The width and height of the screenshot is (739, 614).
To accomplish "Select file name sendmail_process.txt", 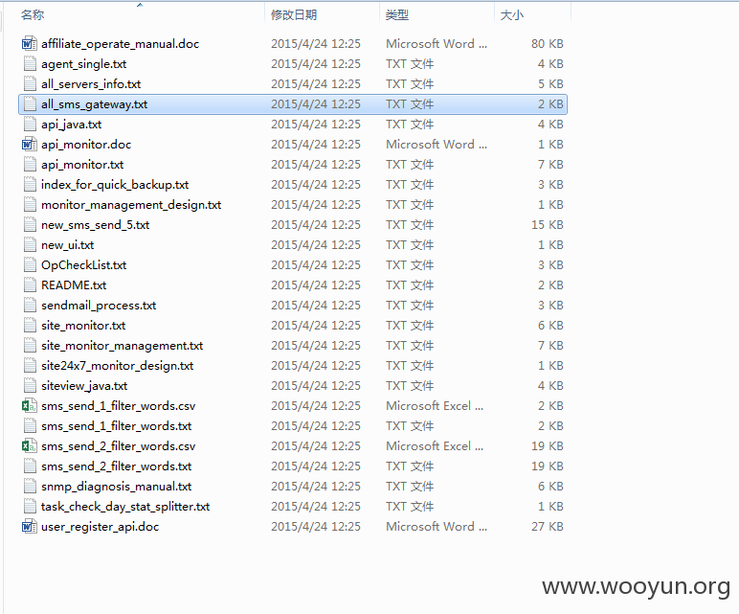I will click(x=99, y=306).
